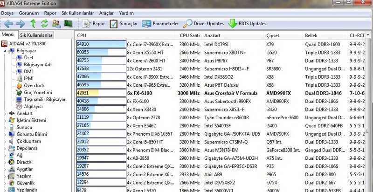373x192 pixels.
Task: Click the Asus Sabertooth 990FX cell
Action: [228, 101]
